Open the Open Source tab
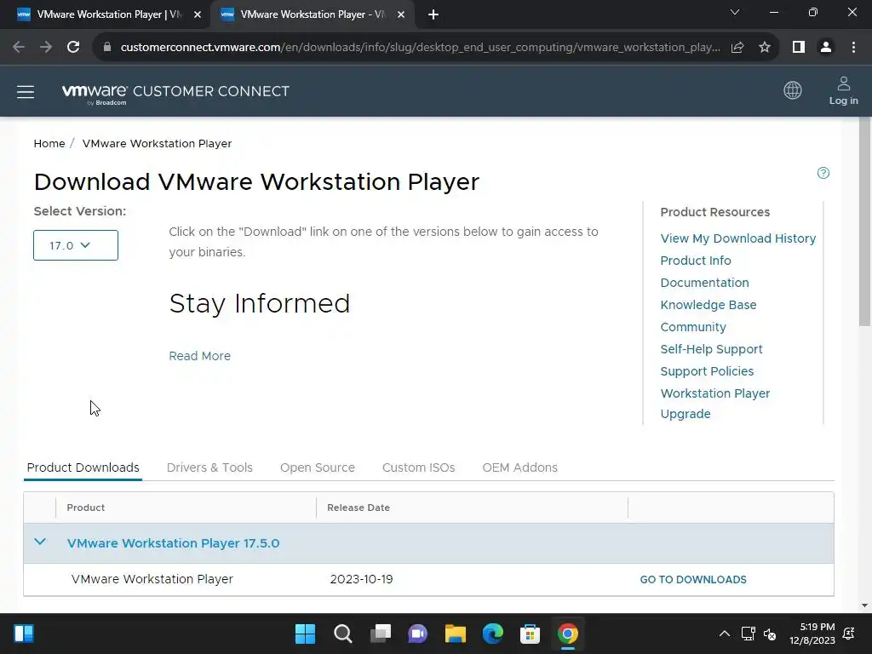 click(318, 468)
